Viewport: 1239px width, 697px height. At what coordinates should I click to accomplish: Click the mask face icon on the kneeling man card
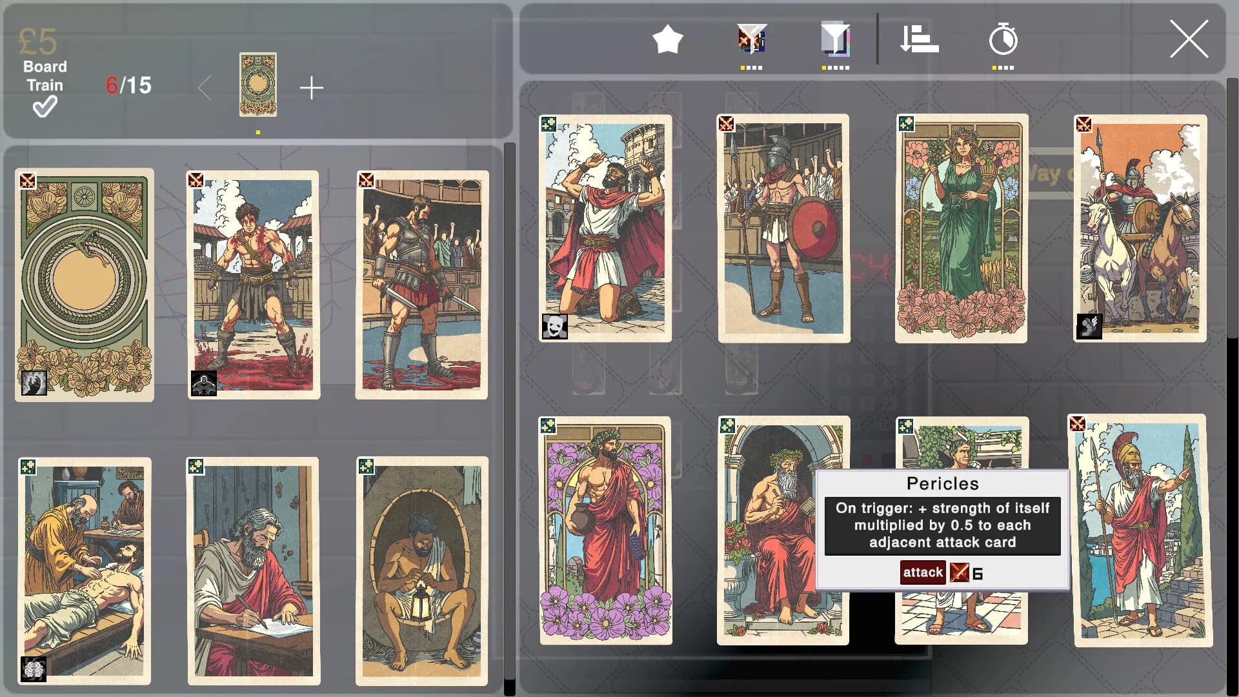[554, 327]
